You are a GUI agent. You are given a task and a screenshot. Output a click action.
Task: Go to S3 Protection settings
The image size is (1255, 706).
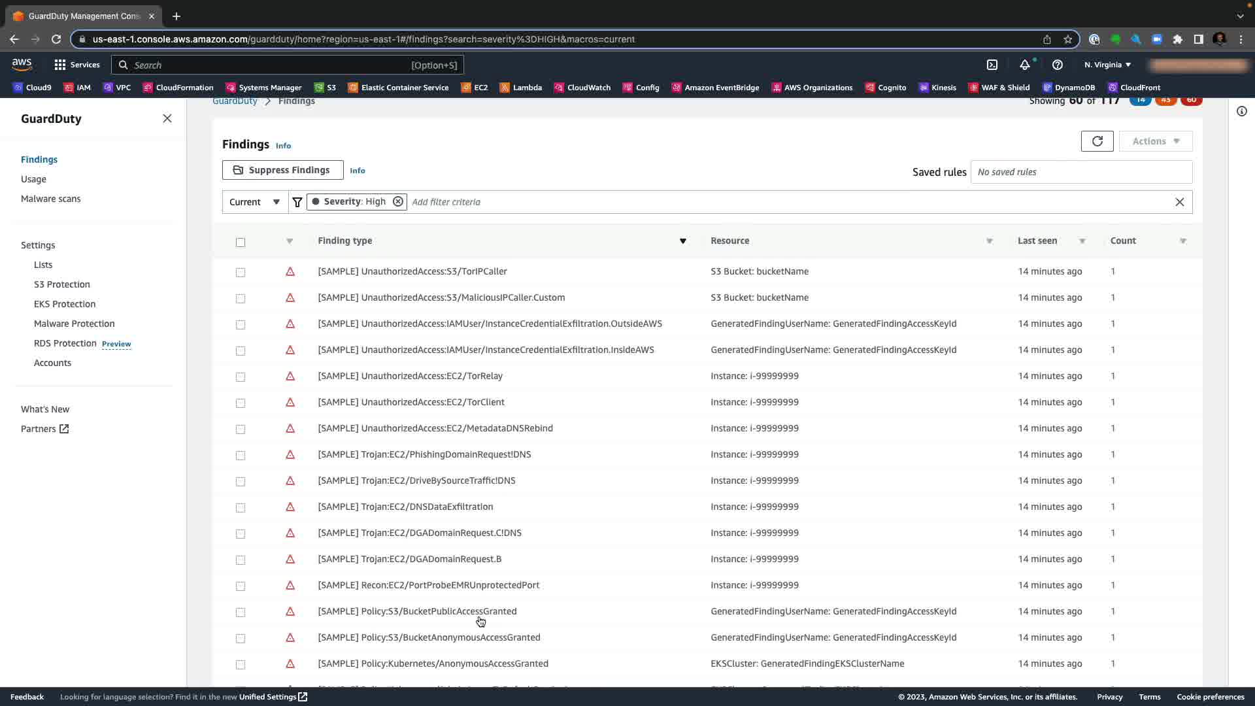click(62, 284)
